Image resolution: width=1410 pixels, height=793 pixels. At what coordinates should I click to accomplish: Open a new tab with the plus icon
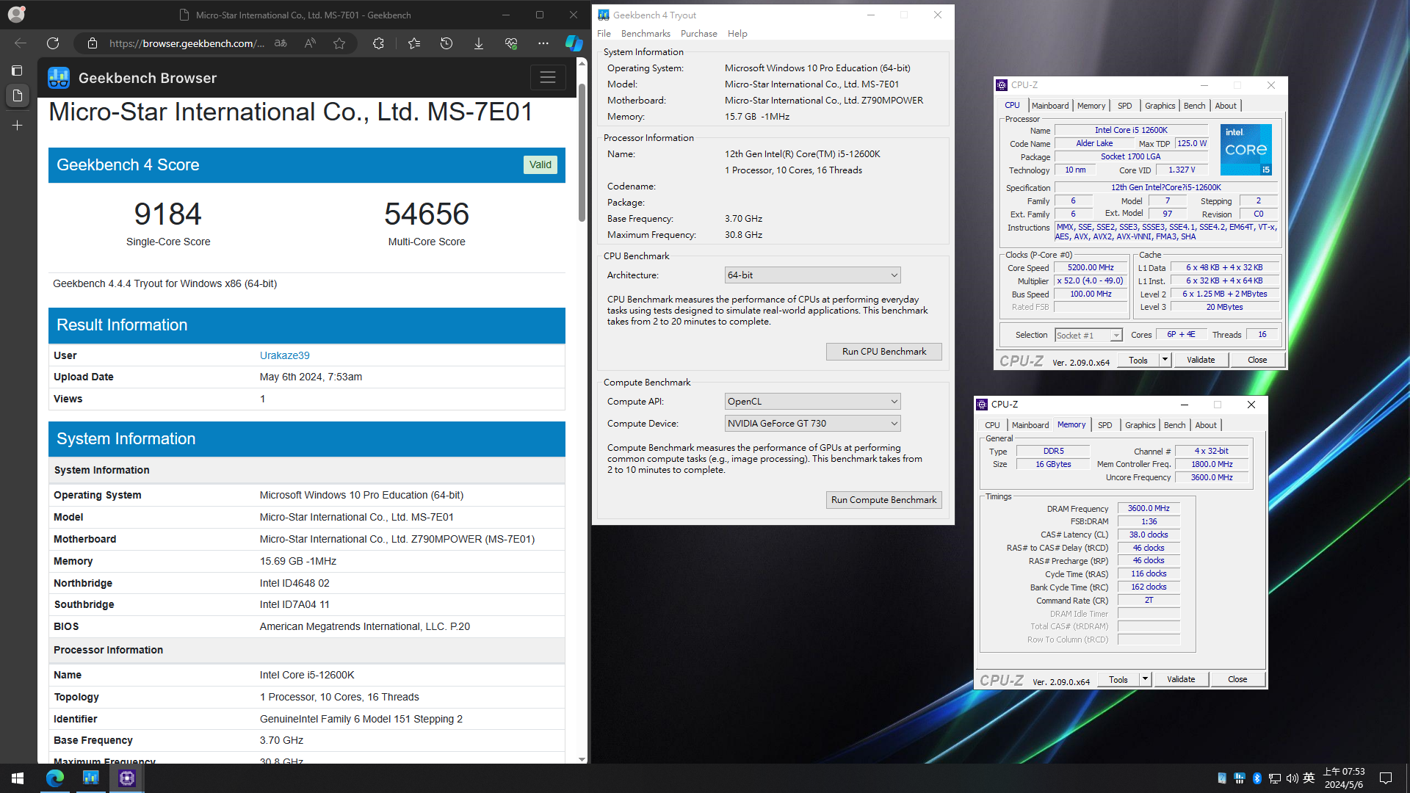pos(18,126)
